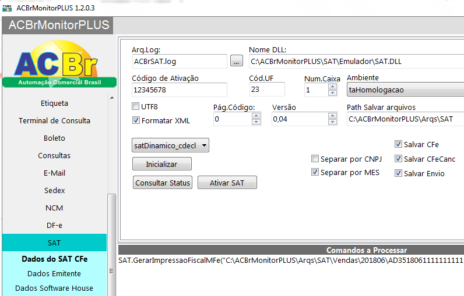Click the Nome DLL path field
This screenshot has height=296, width=464.
(356, 61)
